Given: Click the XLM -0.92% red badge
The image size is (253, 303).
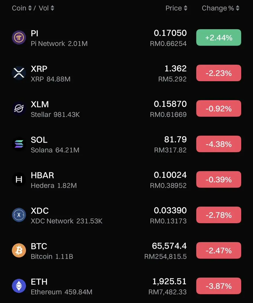Looking at the screenshot, I should click(x=218, y=108).
